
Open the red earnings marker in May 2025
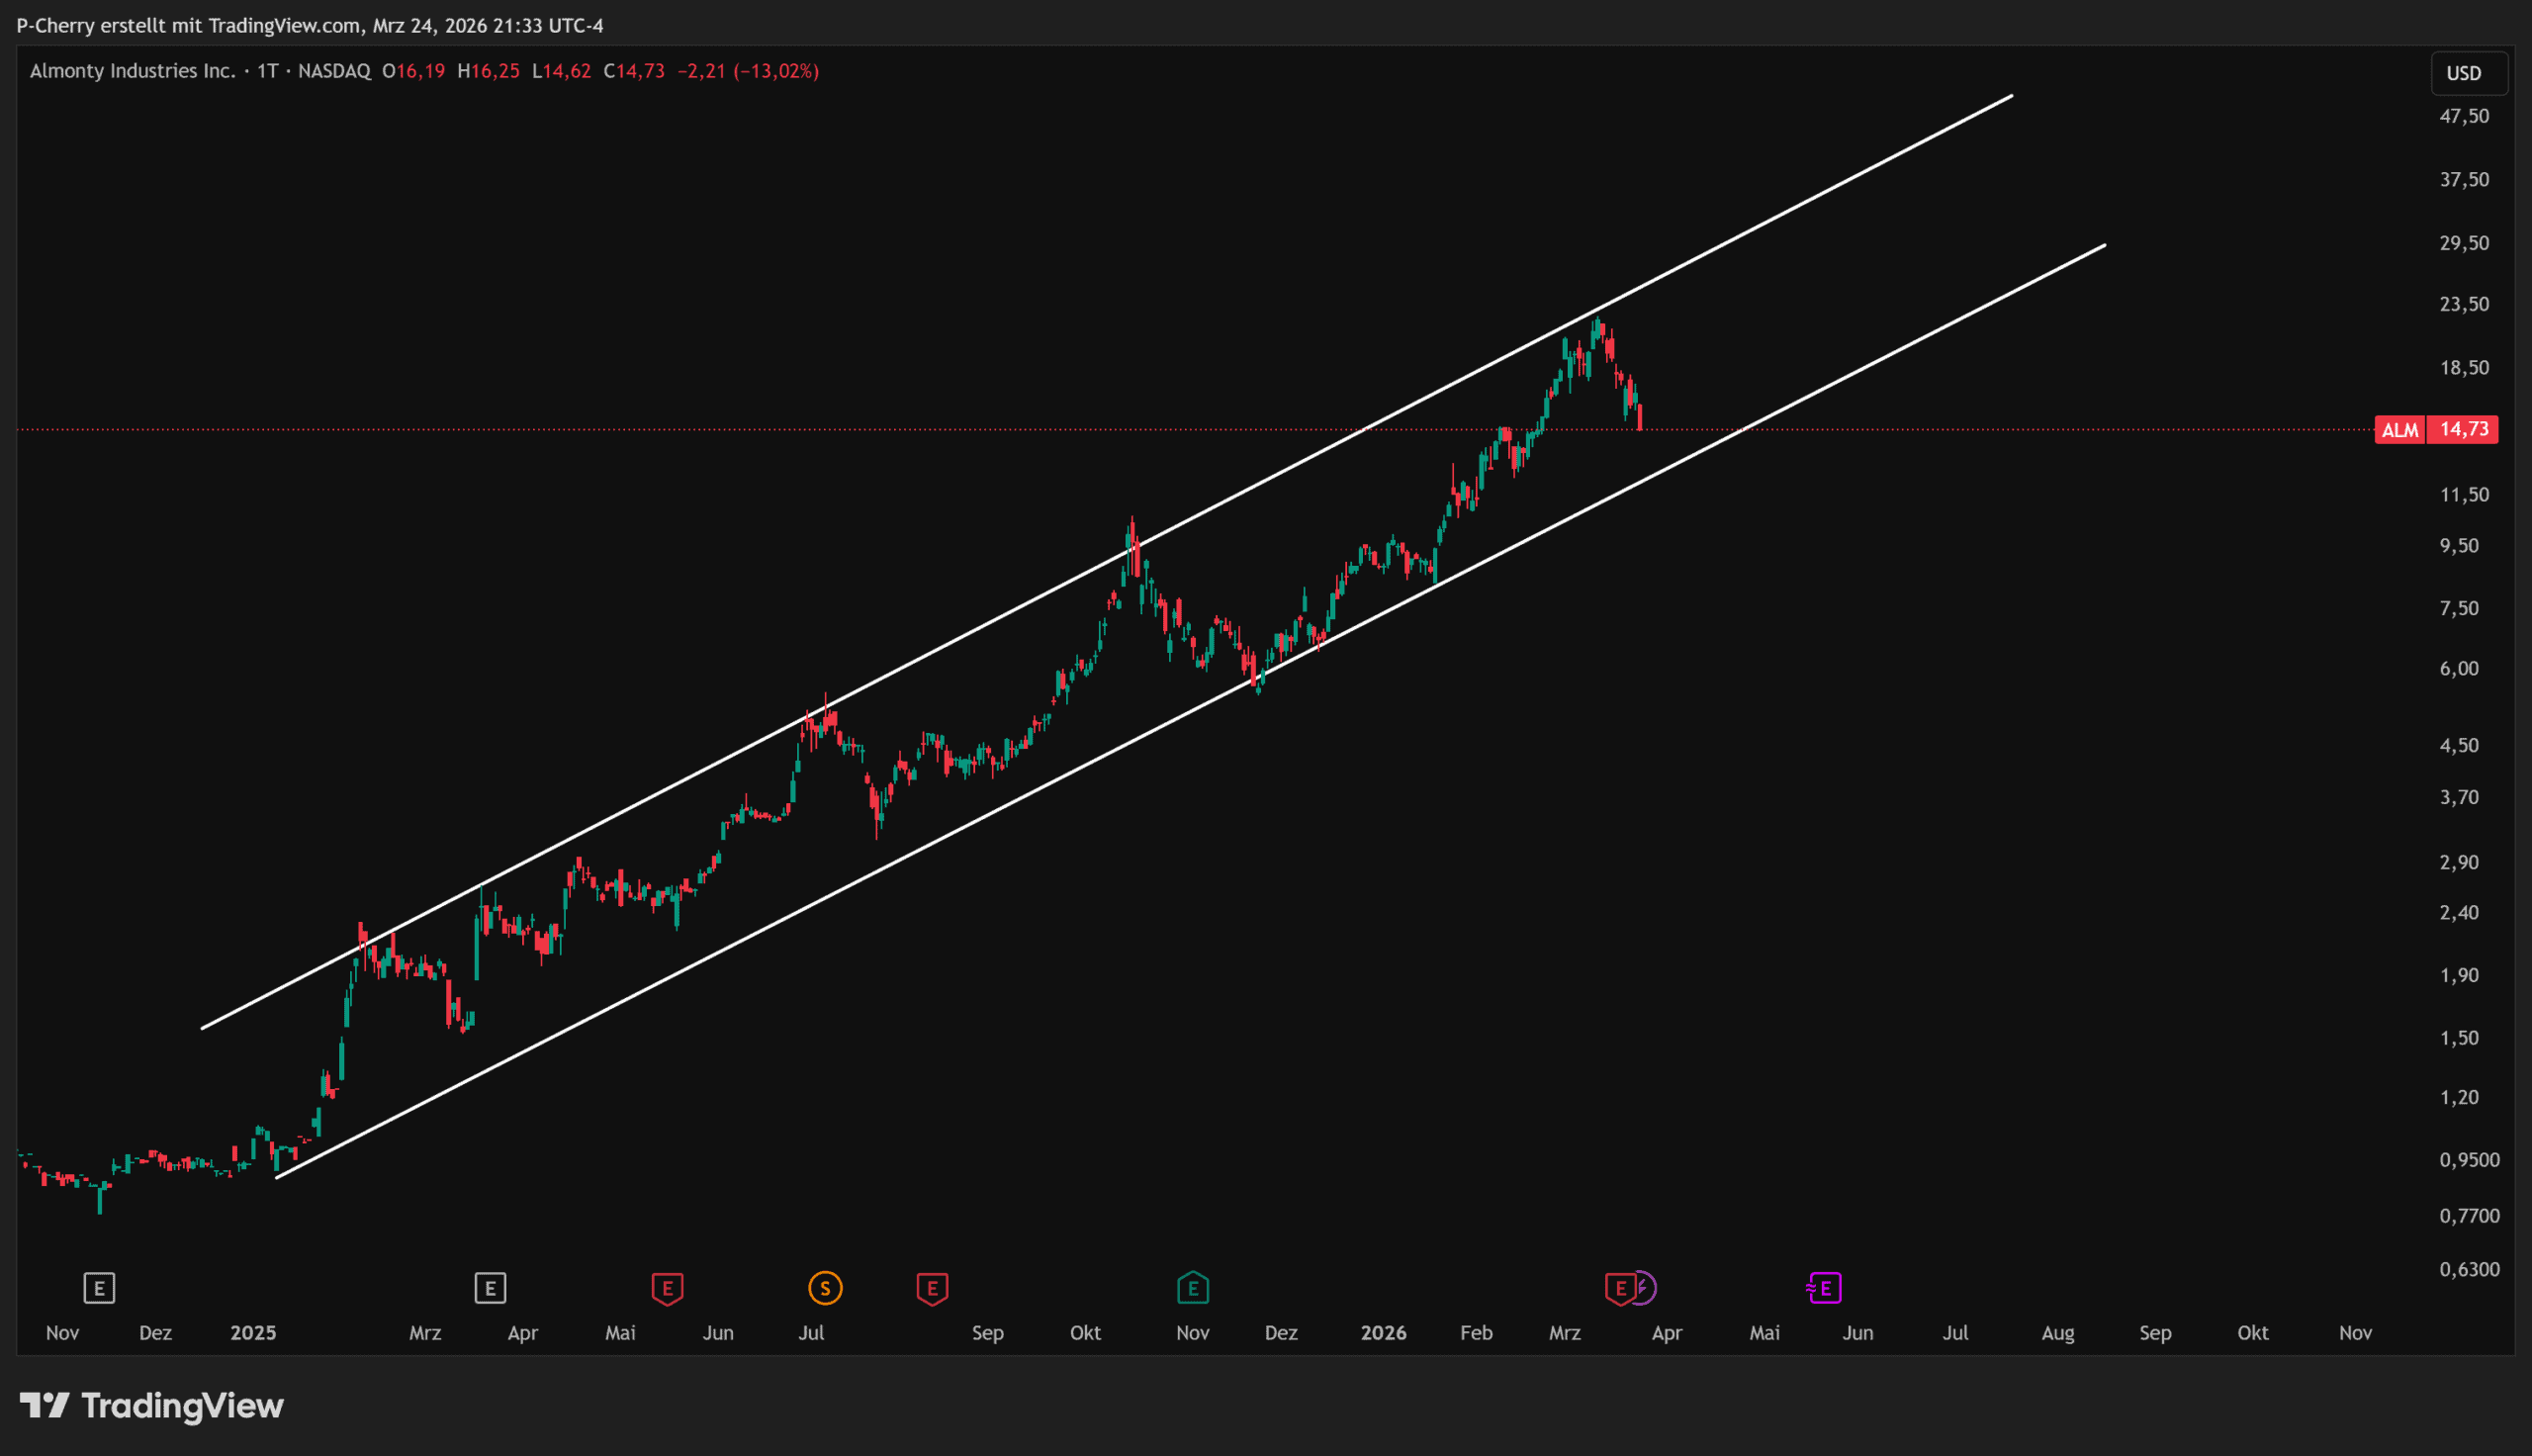(x=667, y=1288)
